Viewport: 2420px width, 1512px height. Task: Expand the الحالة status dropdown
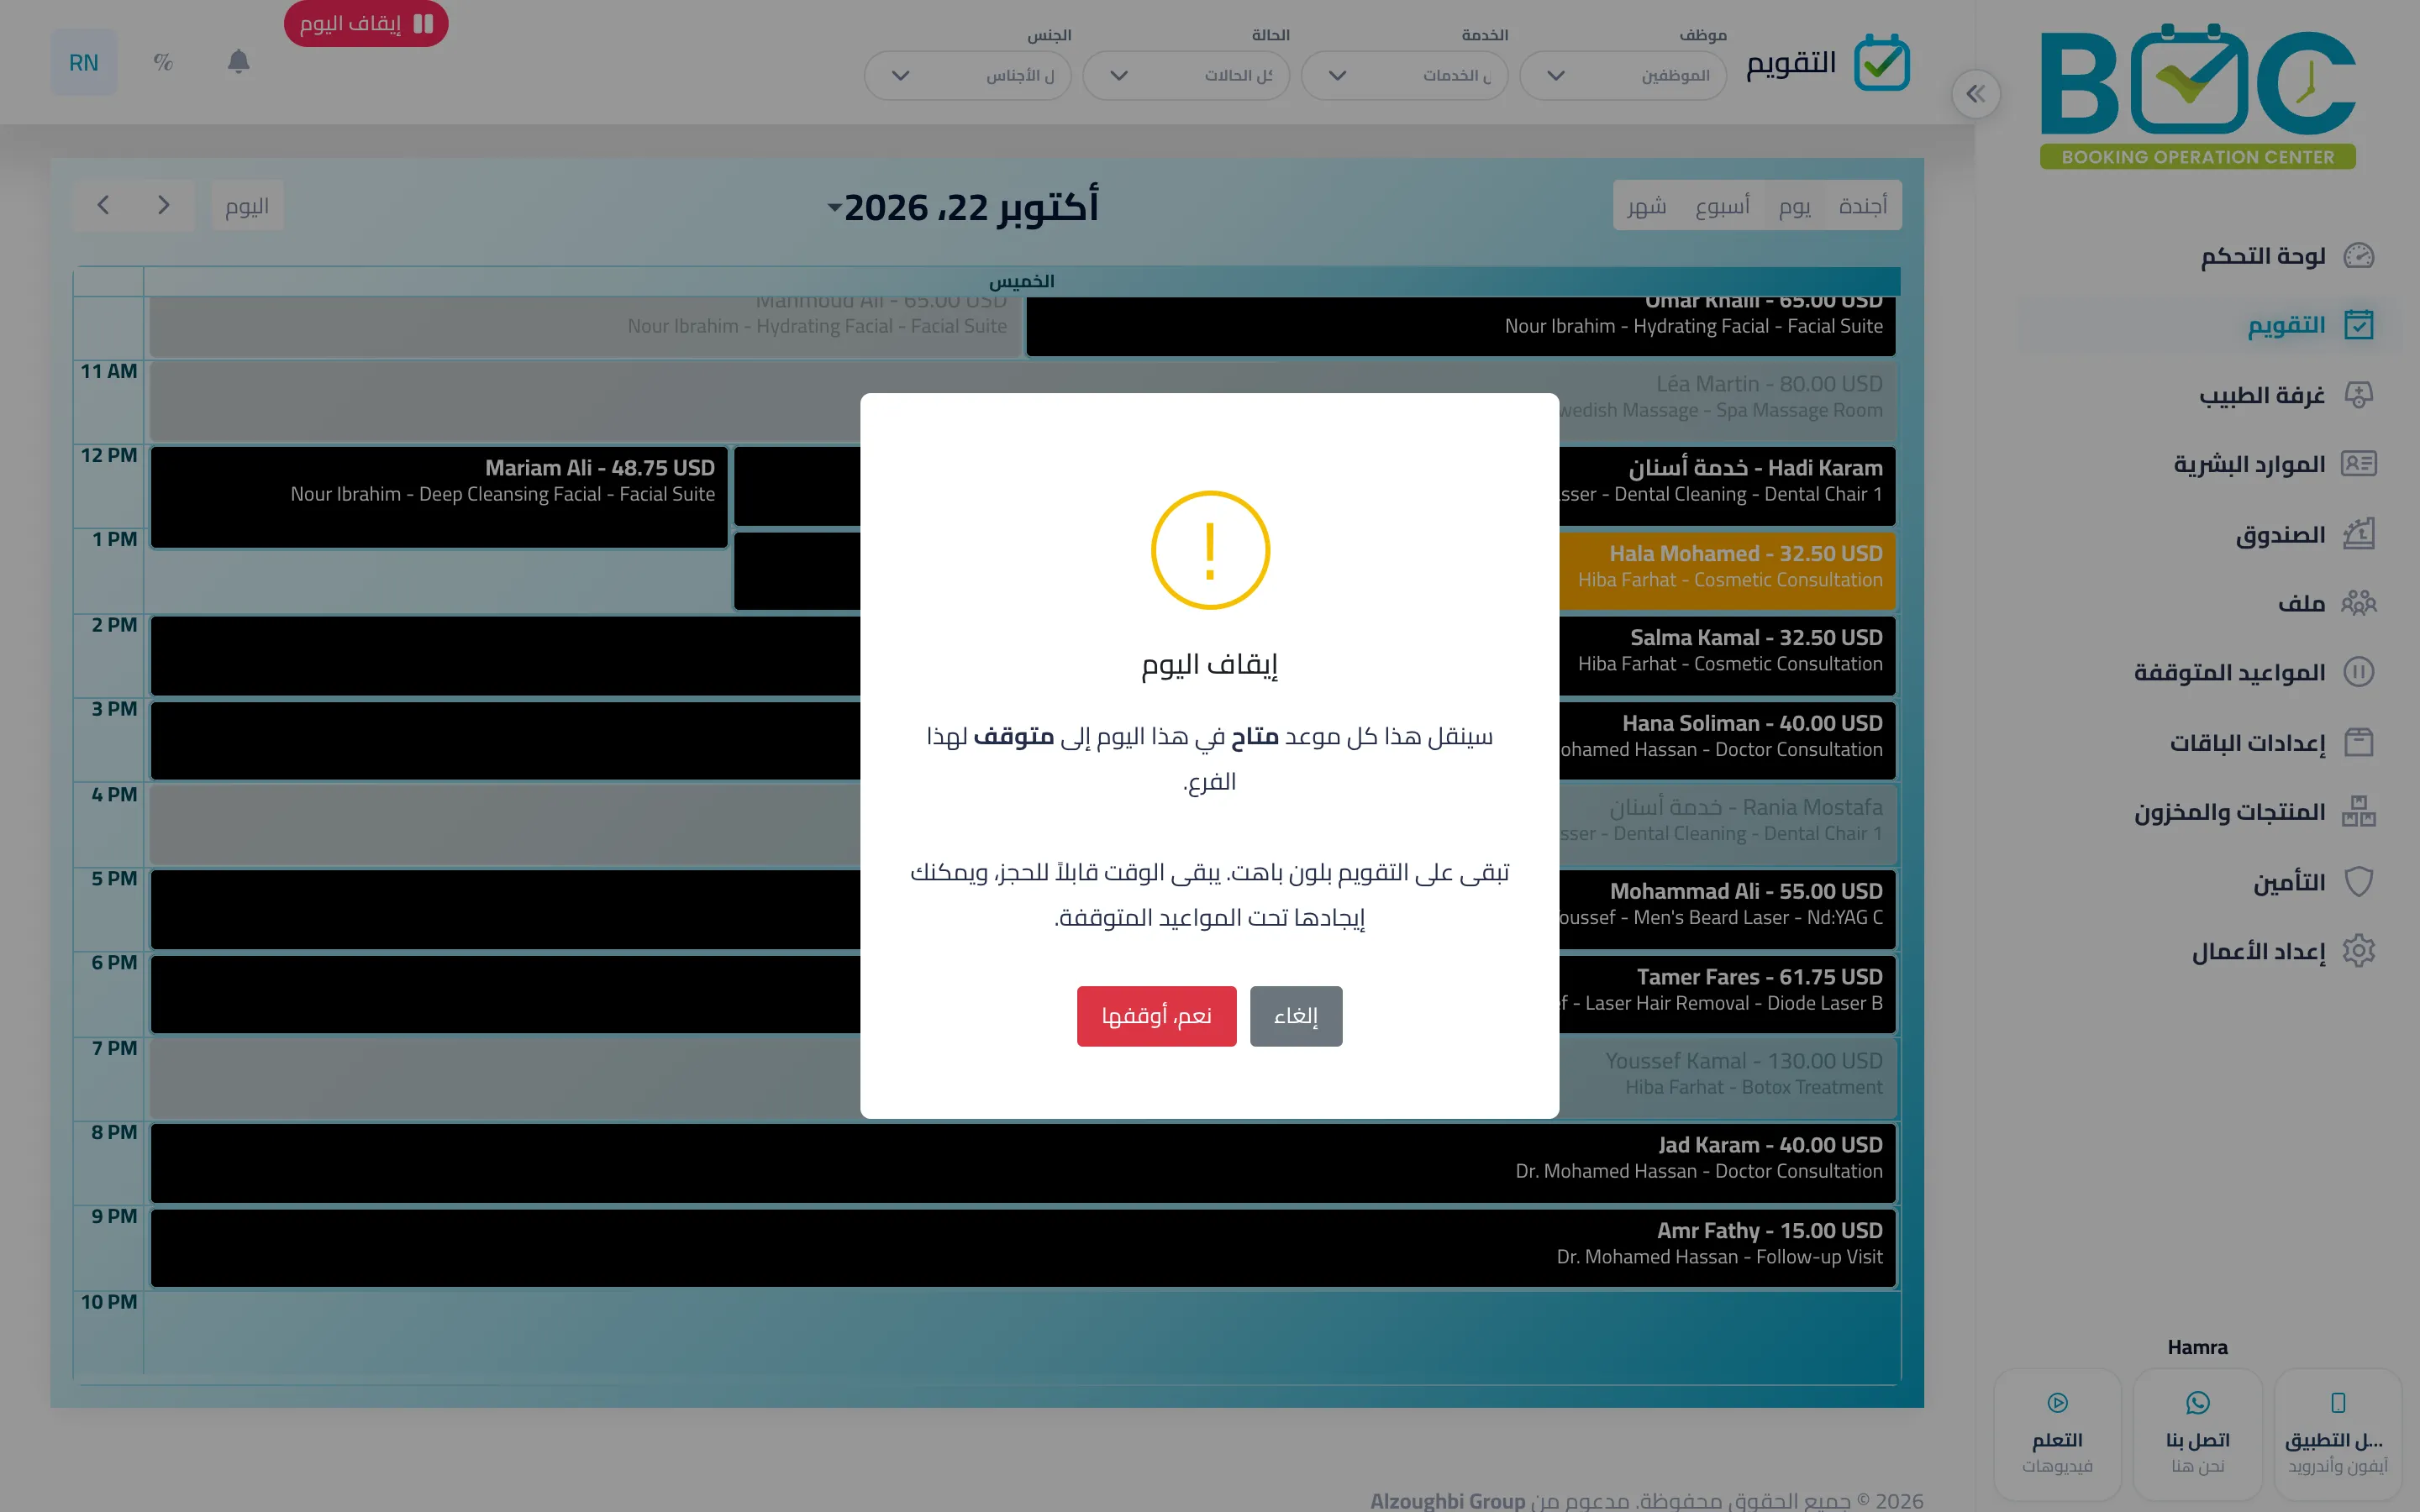point(1186,76)
